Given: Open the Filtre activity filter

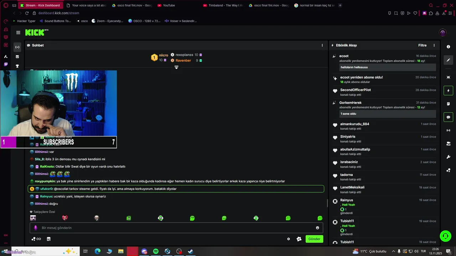Looking at the screenshot, I should click(422, 46).
